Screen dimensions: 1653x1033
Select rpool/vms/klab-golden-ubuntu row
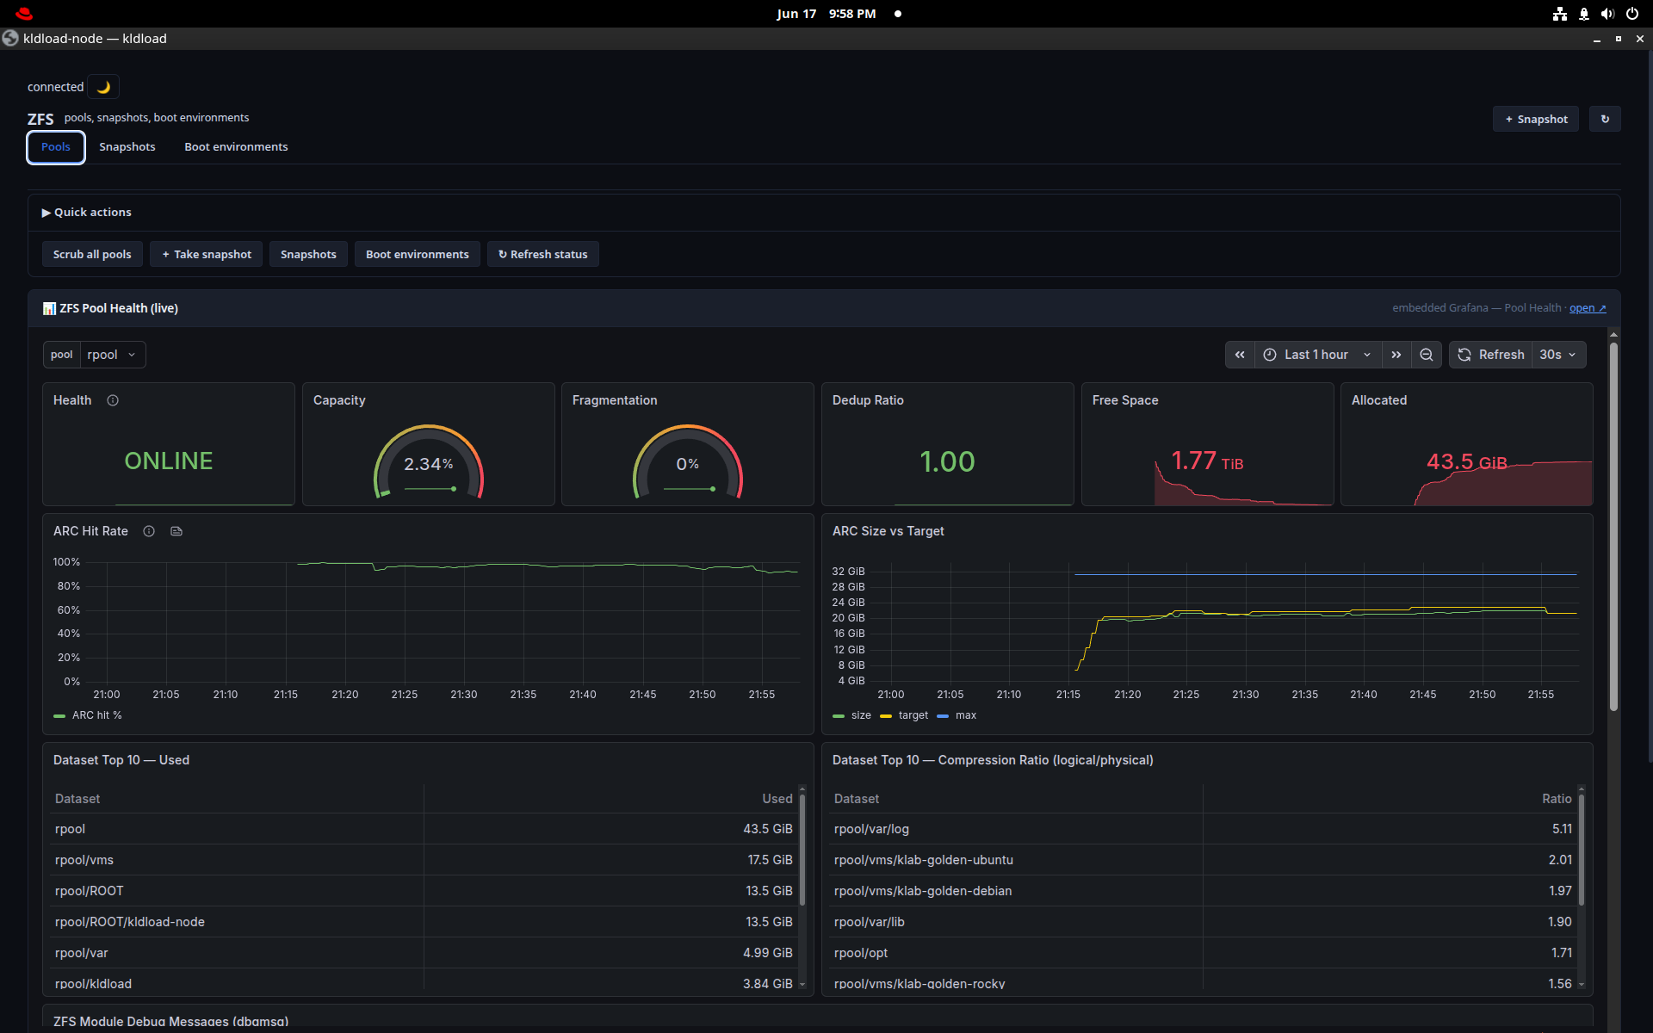pos(1203,860)
